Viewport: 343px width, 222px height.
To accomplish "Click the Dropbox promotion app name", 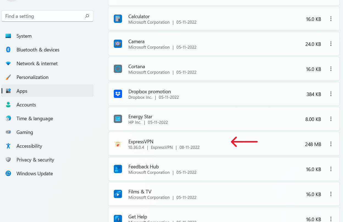I will point(150,92).
